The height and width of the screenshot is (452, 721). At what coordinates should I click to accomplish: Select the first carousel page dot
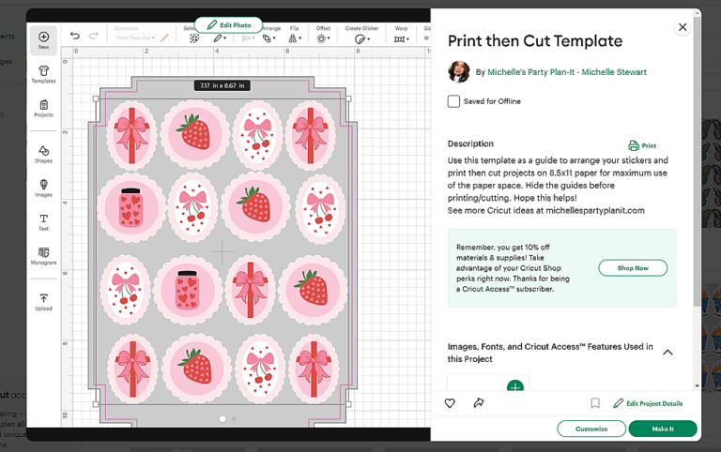(222, 419)
